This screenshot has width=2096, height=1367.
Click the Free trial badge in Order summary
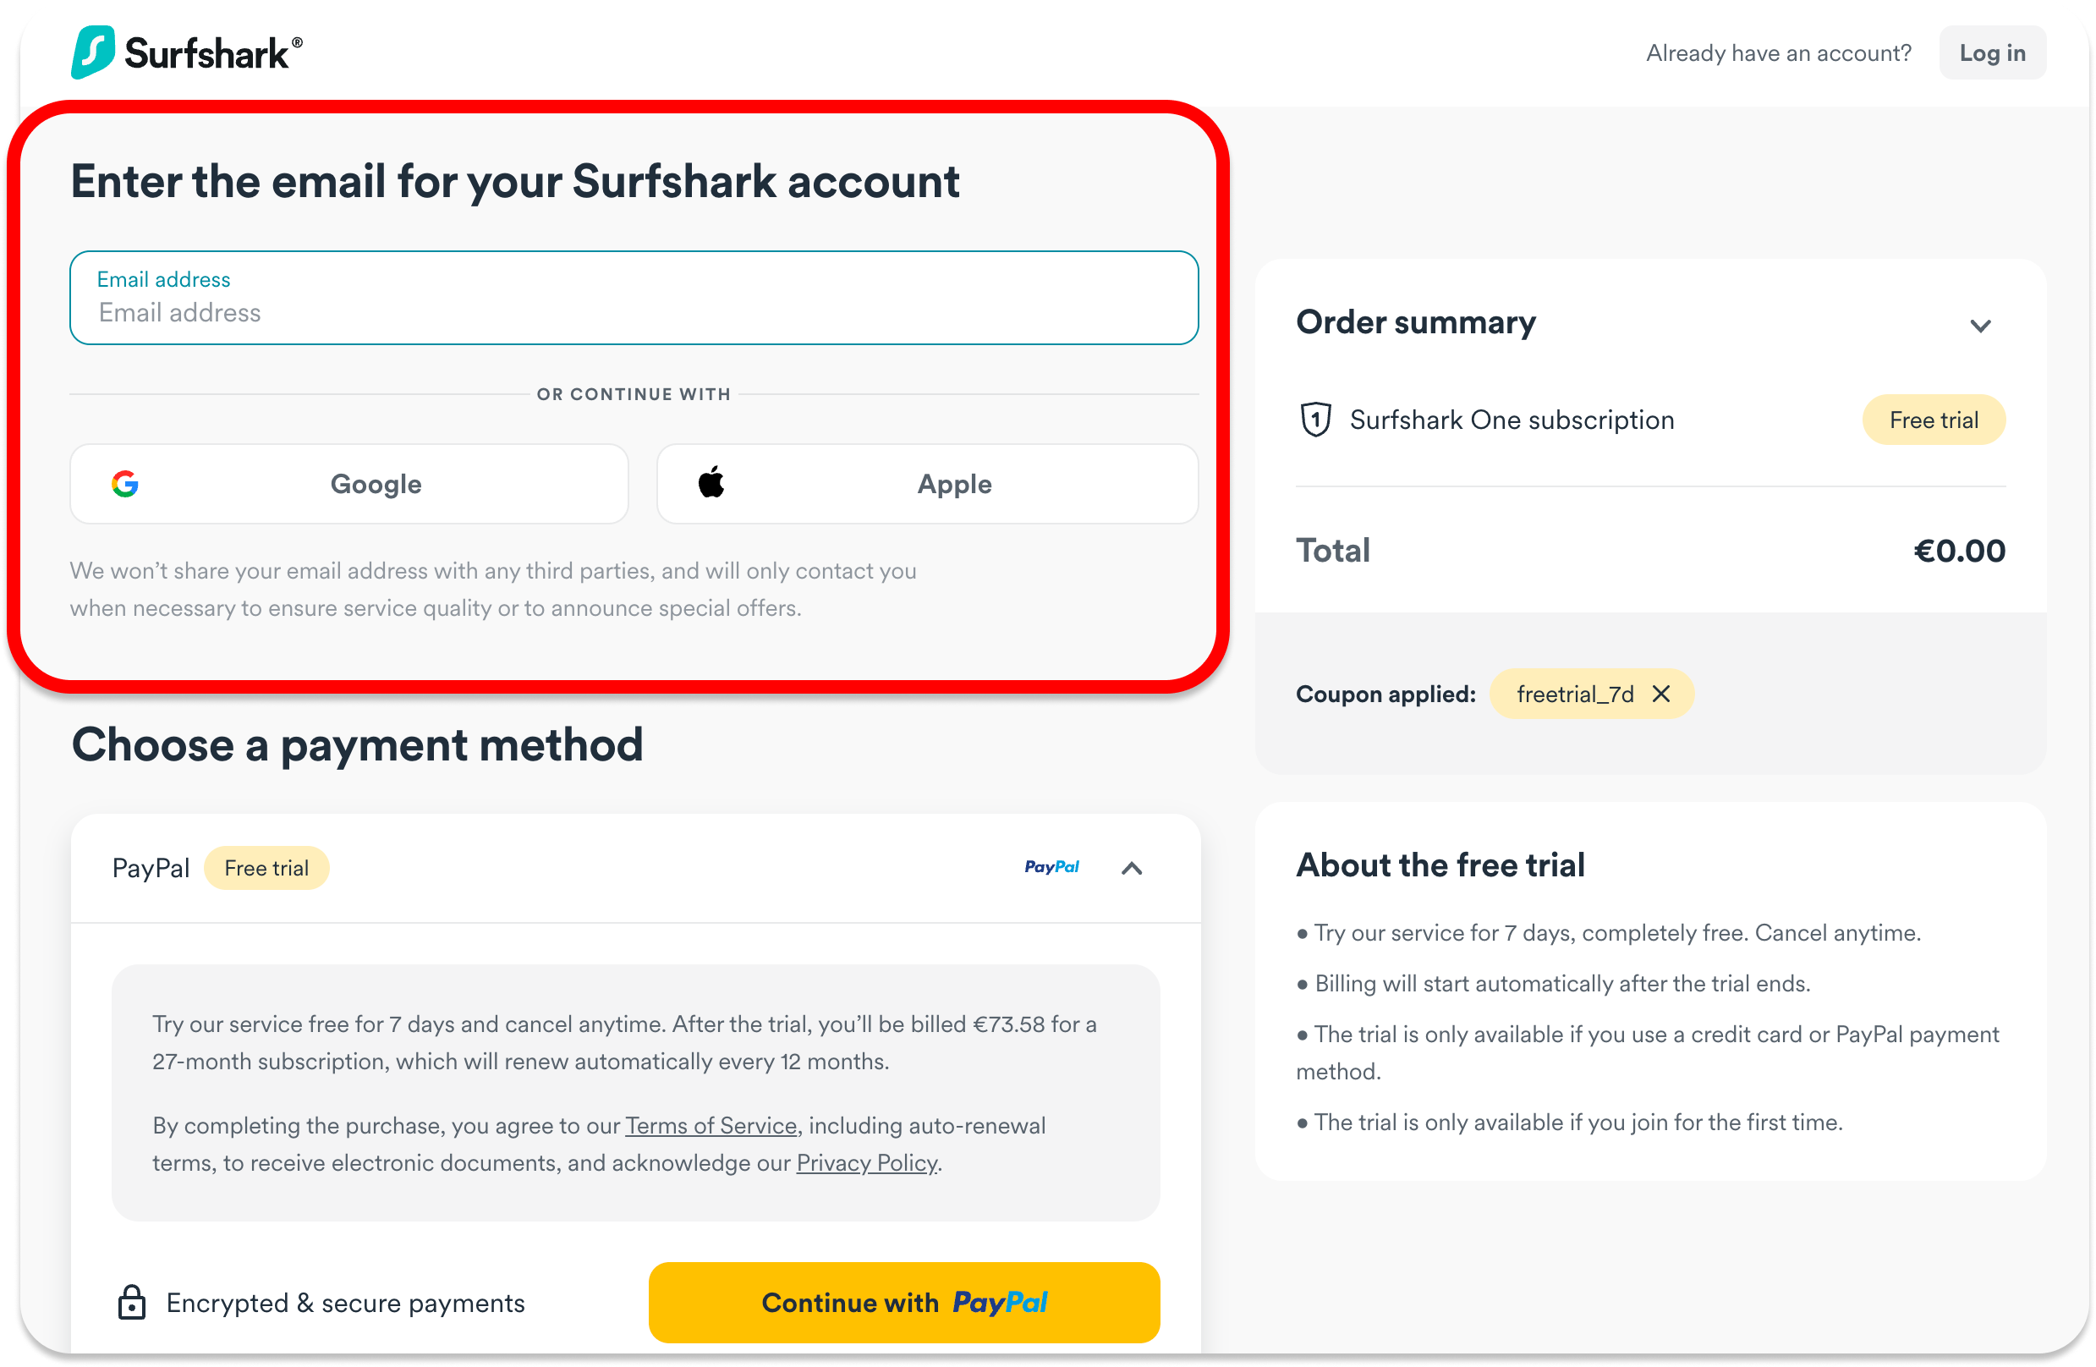pyautogui.click(x=1933, y=420)
